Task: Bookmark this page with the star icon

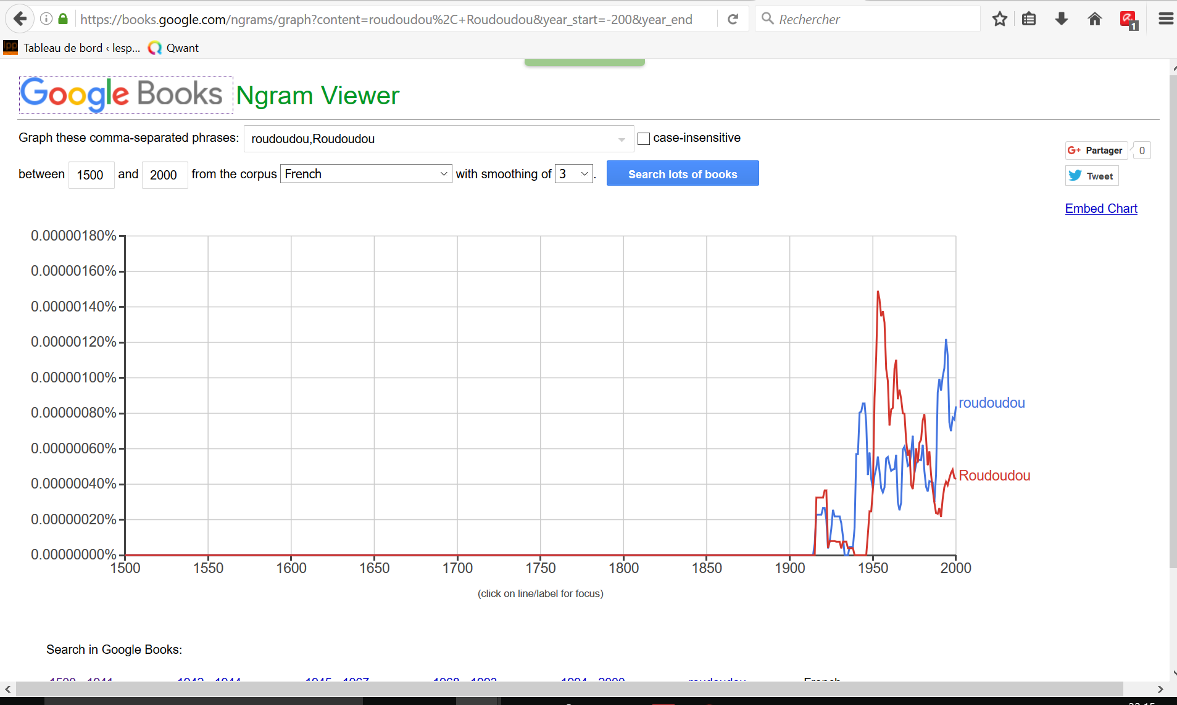Action: click(x=999, y=19)
